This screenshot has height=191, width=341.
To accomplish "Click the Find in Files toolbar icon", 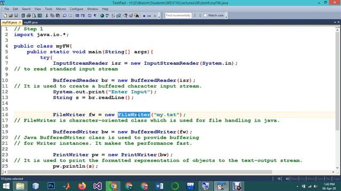I will click(136, 15).
